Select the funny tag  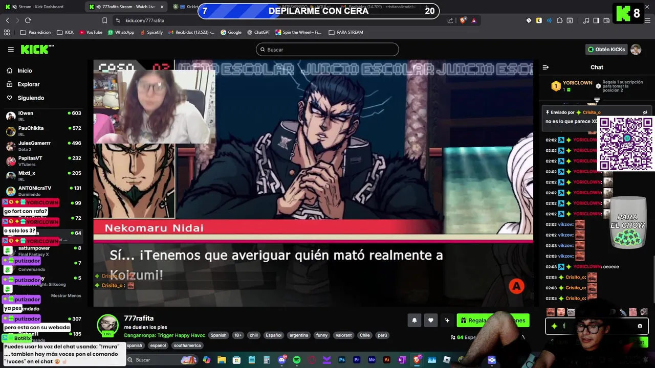pos(322,335)
